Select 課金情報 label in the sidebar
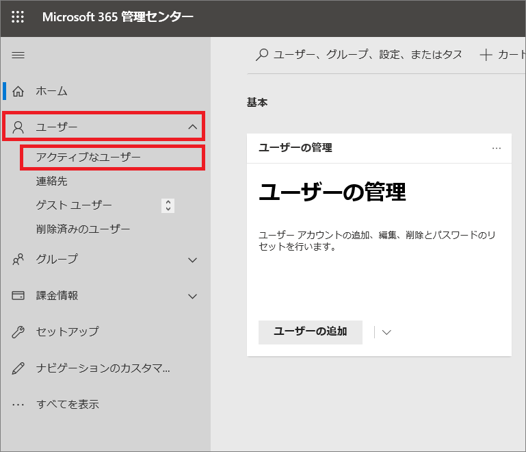Screen dimensions: 526x452 point(57,296)
